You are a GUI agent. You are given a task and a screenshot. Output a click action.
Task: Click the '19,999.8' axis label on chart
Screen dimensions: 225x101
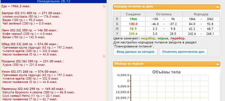(122, 92)
